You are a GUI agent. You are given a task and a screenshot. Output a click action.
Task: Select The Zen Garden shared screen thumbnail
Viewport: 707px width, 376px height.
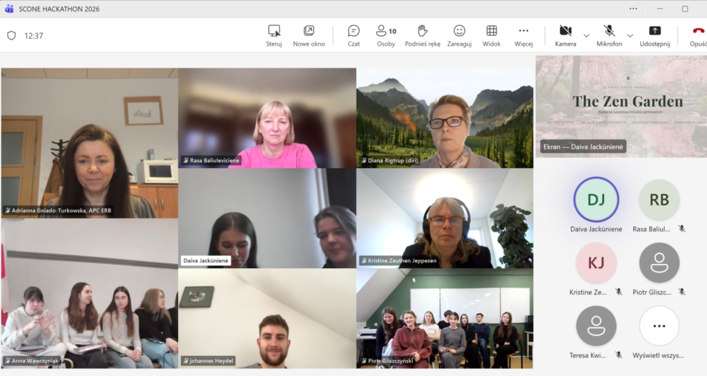[621, 106]
